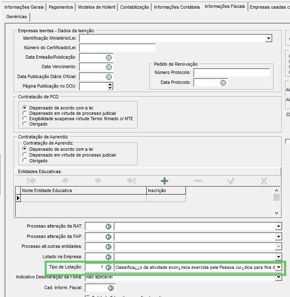Switch to Pagamentos tab

(61, 7)
